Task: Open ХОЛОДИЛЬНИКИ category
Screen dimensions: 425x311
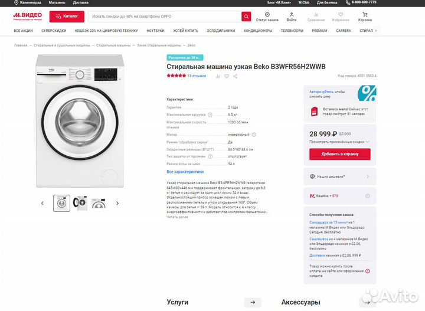Action: pyautogui.click(x=221, y=31)
